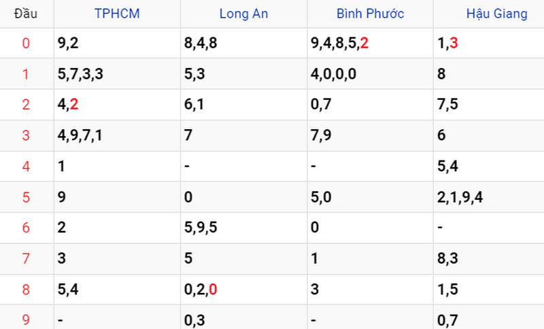
Task: Click row head number 0
Action: coord(26,44)
